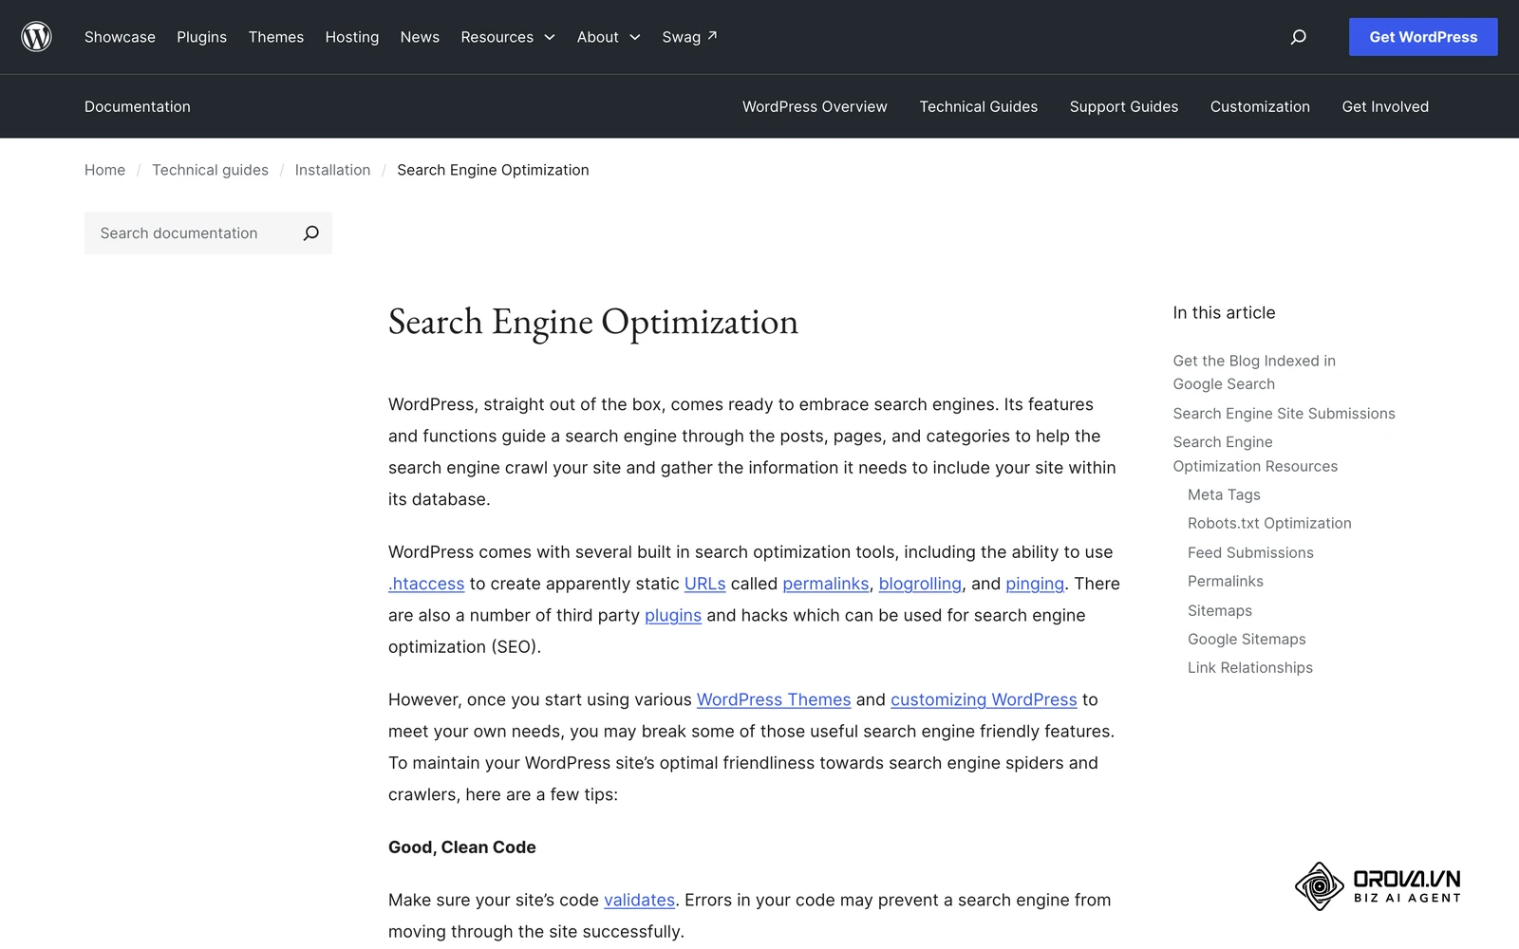
Task: Select the Support Guides menu item
Action: [1124, 106]
